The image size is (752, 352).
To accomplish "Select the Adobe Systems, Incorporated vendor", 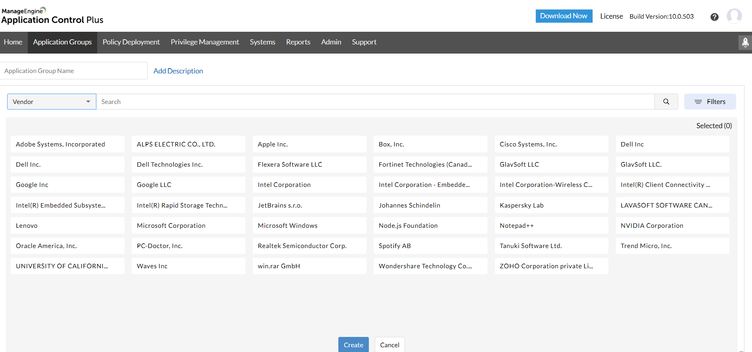I will (x=67, y=144).
